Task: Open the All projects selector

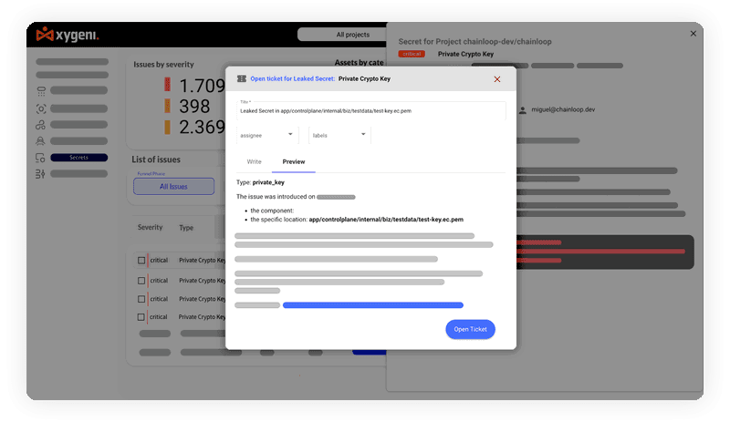Action: click(x=352, y=35)
